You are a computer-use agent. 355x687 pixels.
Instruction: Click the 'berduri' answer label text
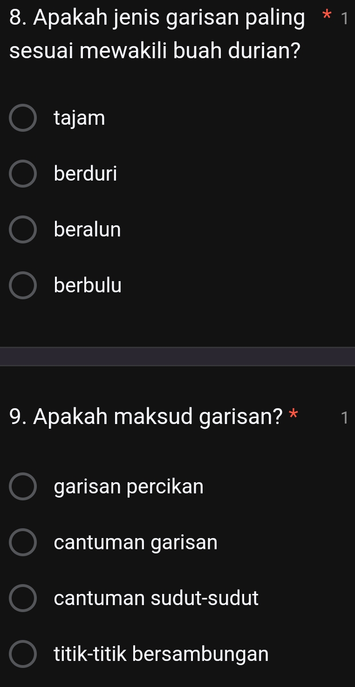[x=86, y=174]
